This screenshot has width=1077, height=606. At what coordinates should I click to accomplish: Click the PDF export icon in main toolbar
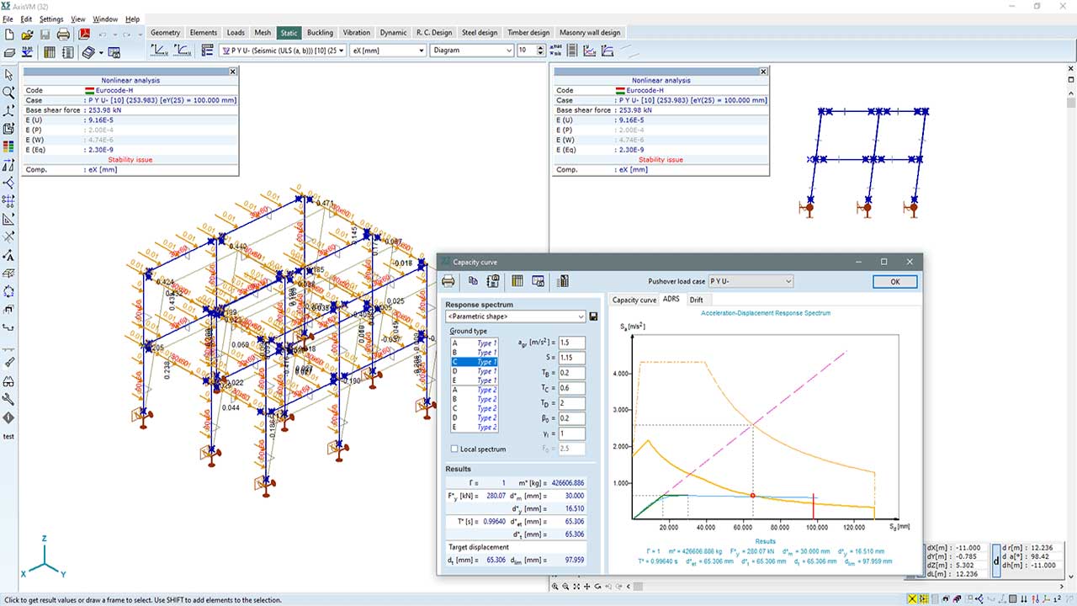click(x=83, y=35)
